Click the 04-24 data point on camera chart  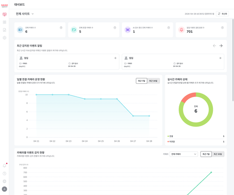point(85,99)
